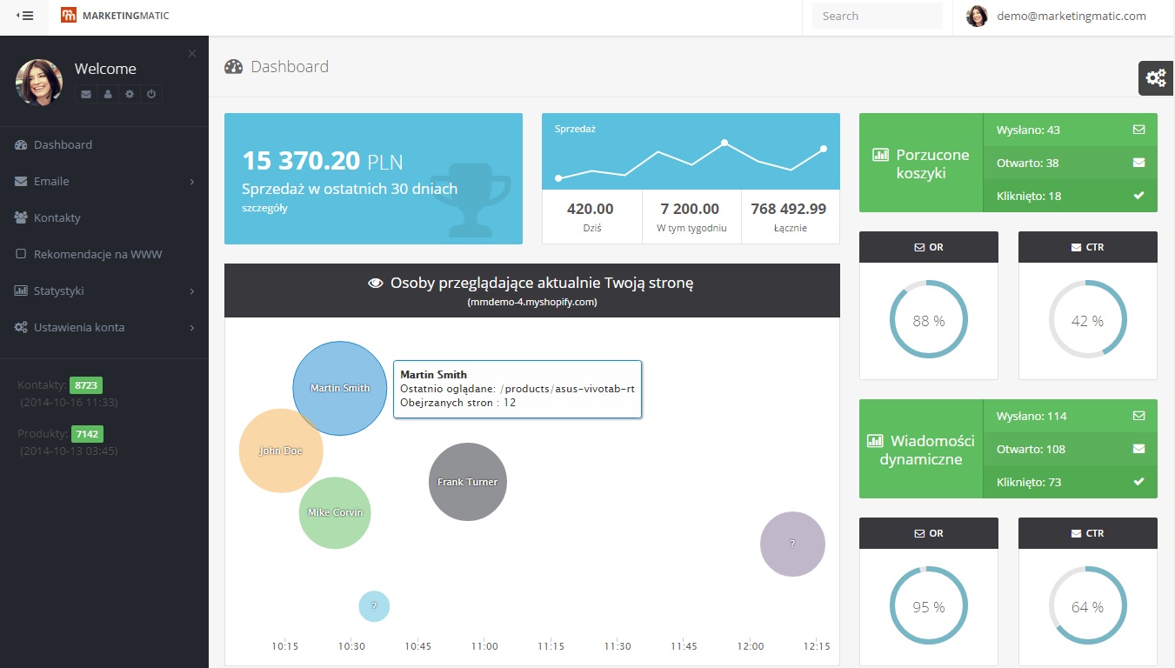The image size is (1175, 668).
Task: Click the Kliknięto checkmark in Wiadomości dynamiczne
Action: tap(1138, 482)
